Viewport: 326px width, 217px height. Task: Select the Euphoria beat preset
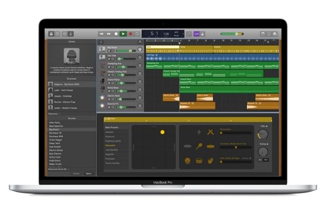(x=116, y=137)
